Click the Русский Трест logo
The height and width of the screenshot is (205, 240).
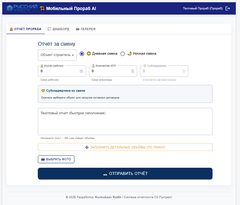22,8
